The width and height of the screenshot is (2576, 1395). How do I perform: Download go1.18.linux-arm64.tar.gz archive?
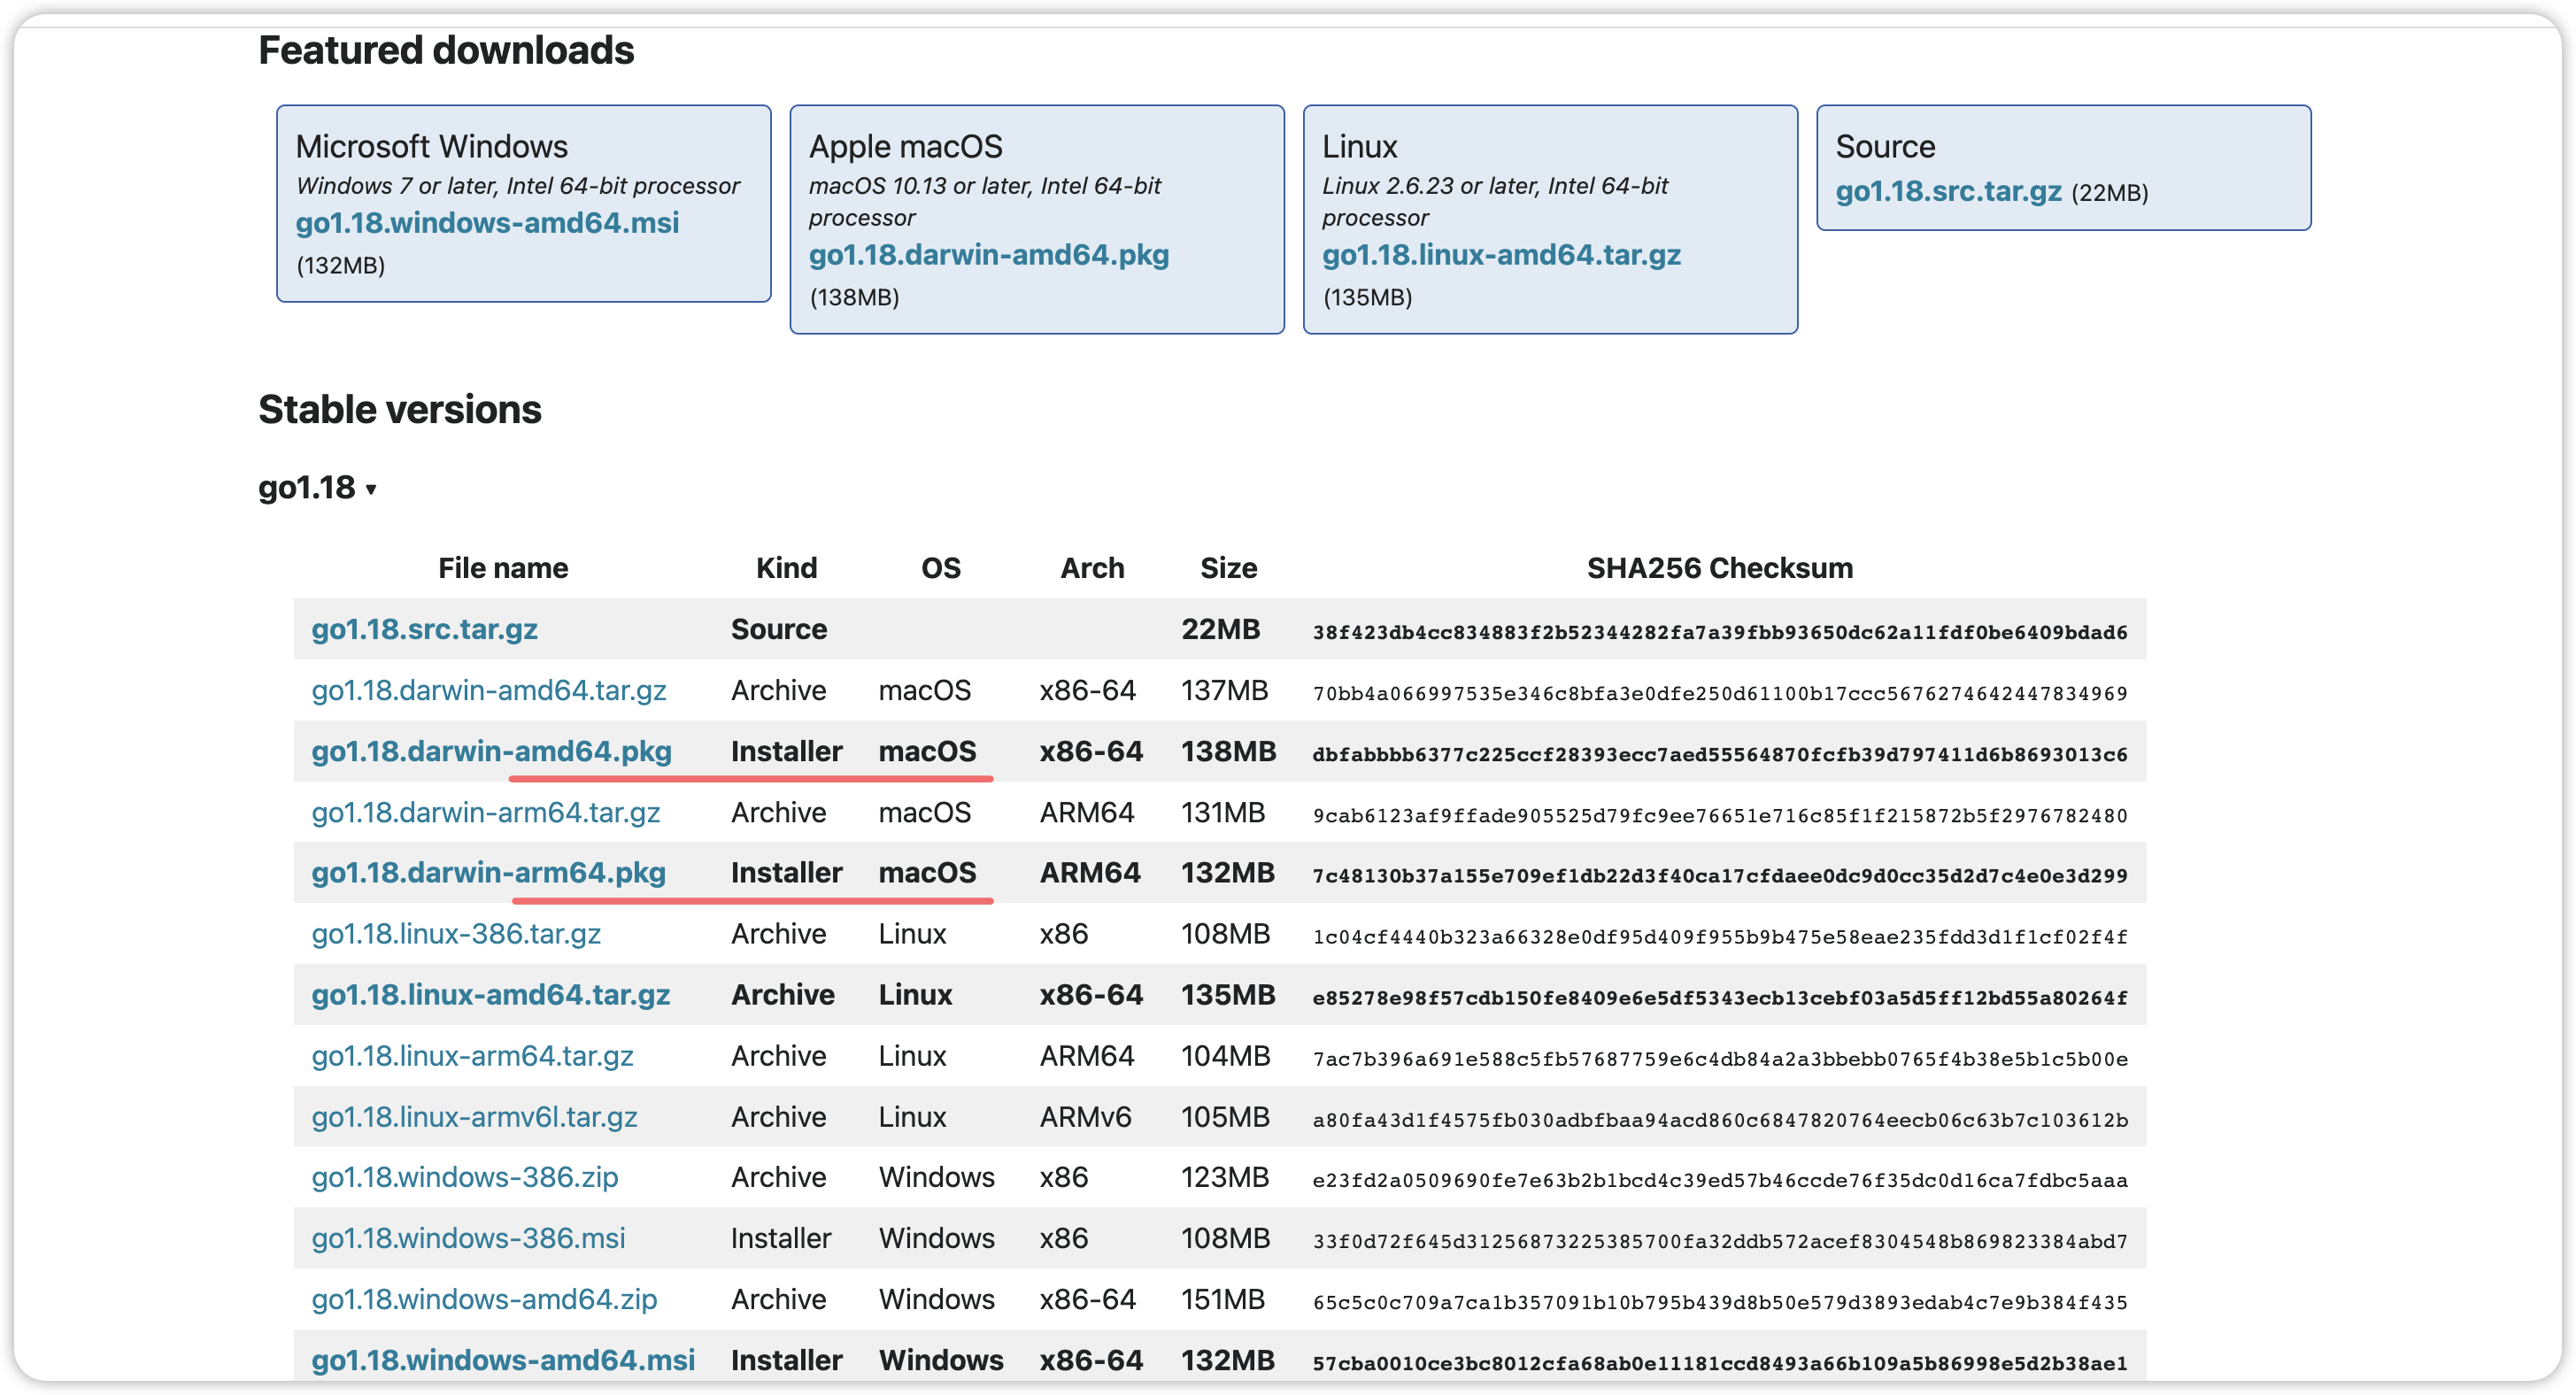(x=472, y=1055)
